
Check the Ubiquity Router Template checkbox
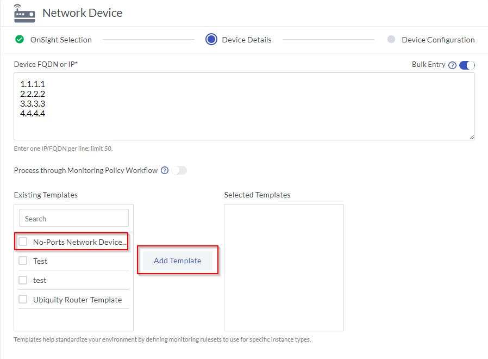point(23,299)
